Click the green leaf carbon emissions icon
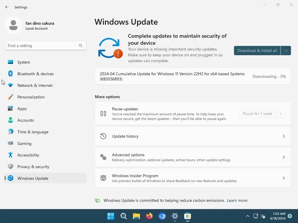Image resolution: width=298 pixels, height=223 pixels. coord(97,200)
